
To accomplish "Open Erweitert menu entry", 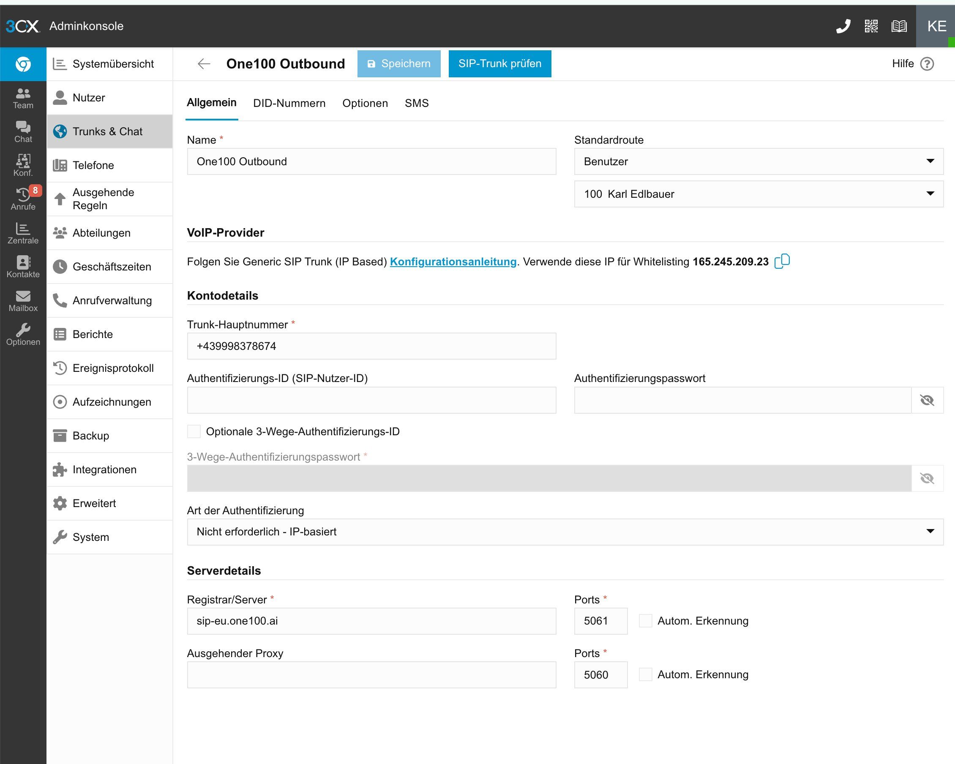I will (x=109, y=503).
